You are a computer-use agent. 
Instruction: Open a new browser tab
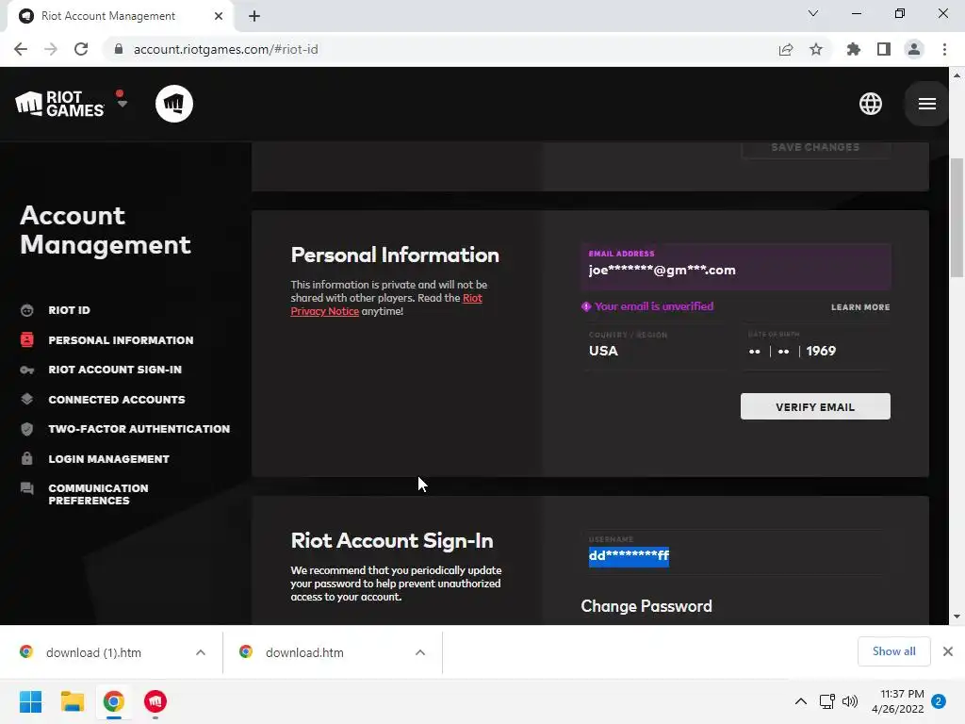254,16
